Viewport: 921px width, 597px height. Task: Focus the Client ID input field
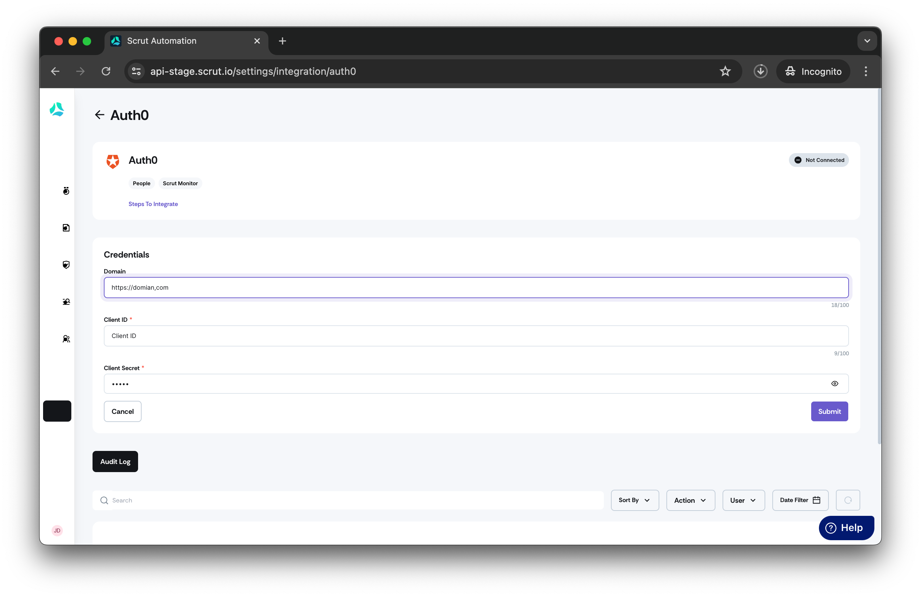click(476, 336)
